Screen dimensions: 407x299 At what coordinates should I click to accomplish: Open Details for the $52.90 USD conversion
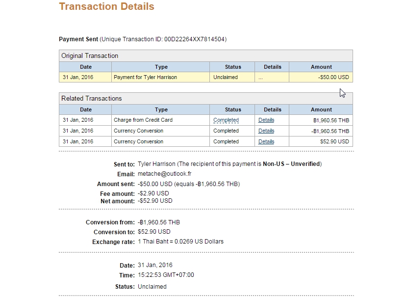click(x=266, y=141)
